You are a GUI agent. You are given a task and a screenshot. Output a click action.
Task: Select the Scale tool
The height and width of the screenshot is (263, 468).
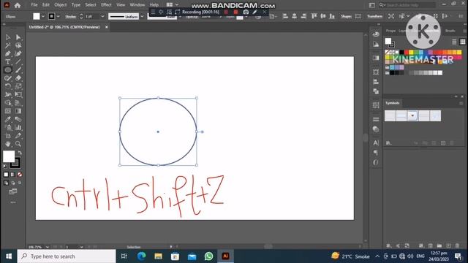18,86
